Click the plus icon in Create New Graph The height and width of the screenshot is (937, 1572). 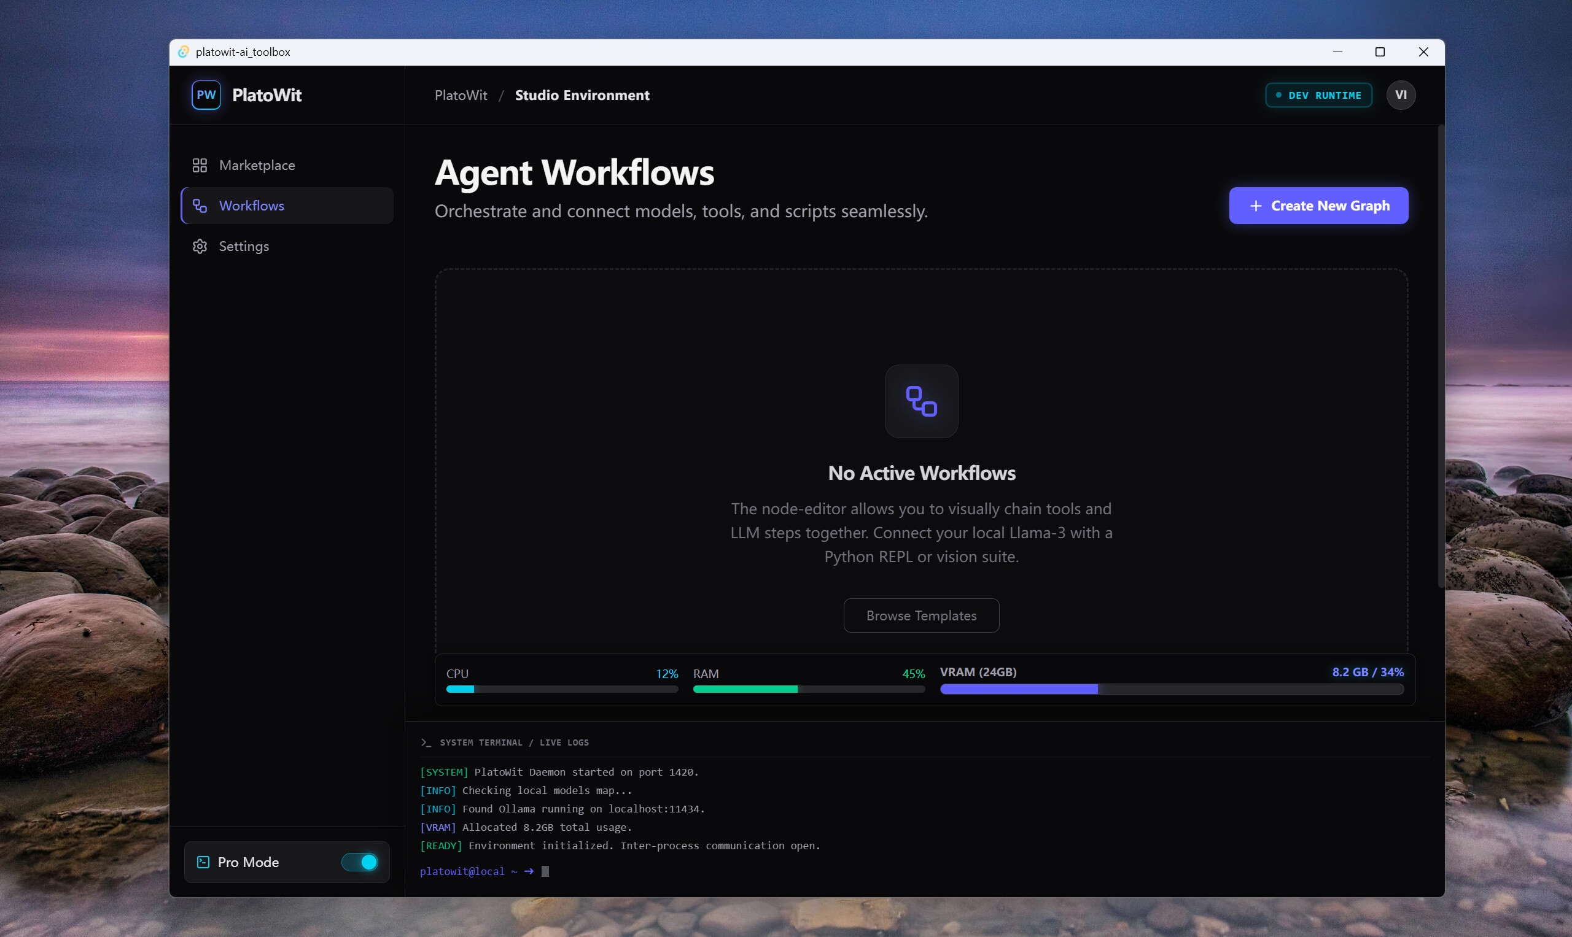(x=1256, y=206)
